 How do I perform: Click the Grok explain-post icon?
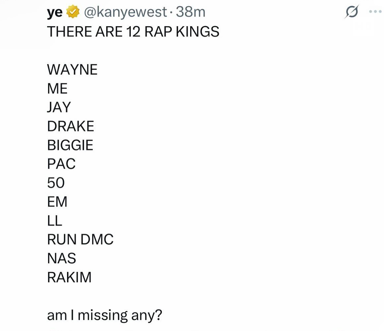(352, 12)
